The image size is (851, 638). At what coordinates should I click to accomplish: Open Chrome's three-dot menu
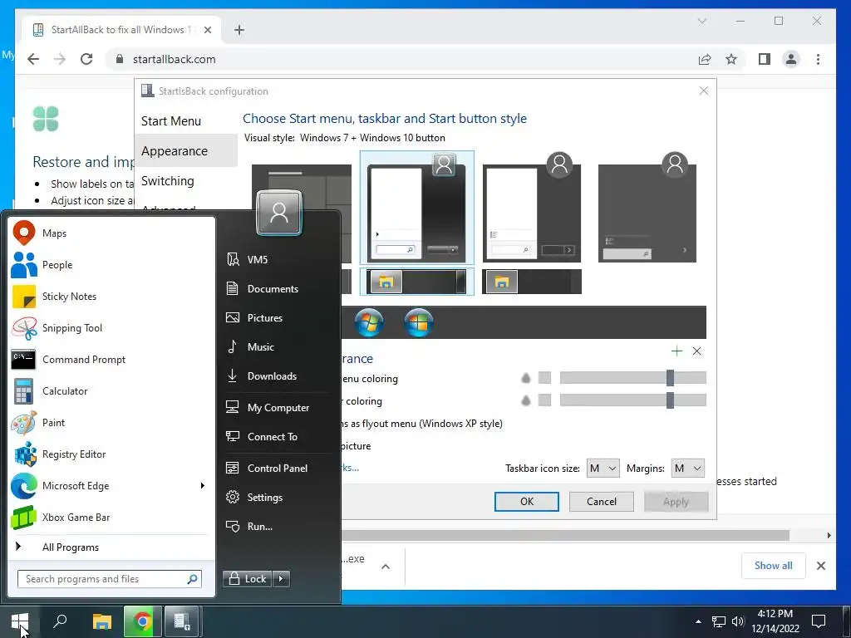click(x=818, y=59)
